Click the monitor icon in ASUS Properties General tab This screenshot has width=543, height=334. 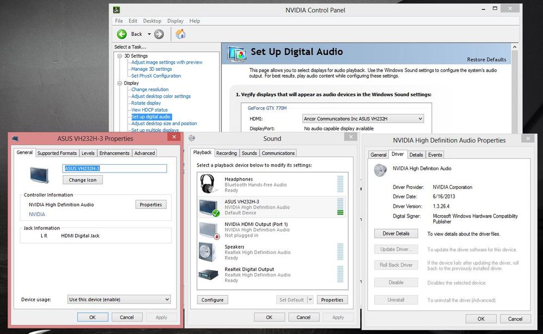pos(39,175)
